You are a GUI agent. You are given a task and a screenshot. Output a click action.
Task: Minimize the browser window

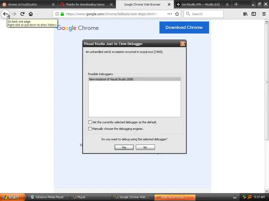click(x=253, y=4)
